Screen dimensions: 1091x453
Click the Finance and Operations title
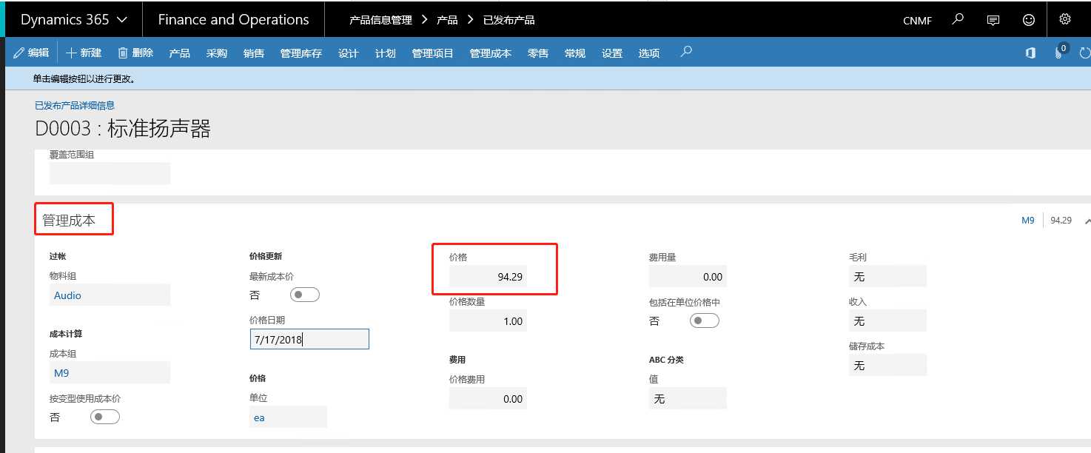click(x=233, y=20)
